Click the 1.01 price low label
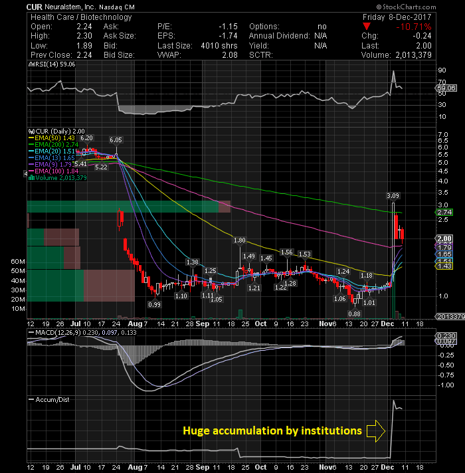This screenshot has height=473, width=465. 369,302
